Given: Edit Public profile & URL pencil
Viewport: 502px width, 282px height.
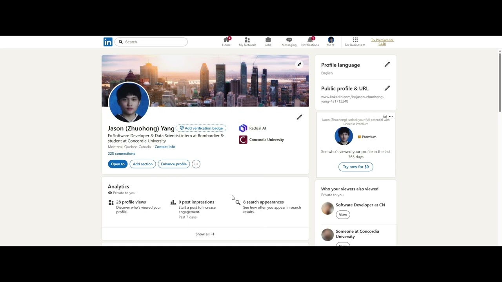Looking at the screenshot, I should coord(387,88).
